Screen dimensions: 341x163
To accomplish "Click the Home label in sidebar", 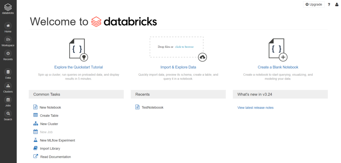I will pos(8,32).
